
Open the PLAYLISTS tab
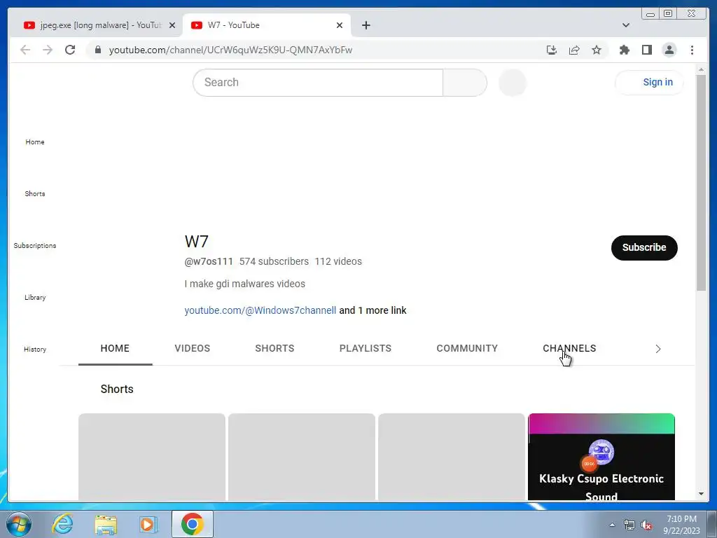click(365, 348)
